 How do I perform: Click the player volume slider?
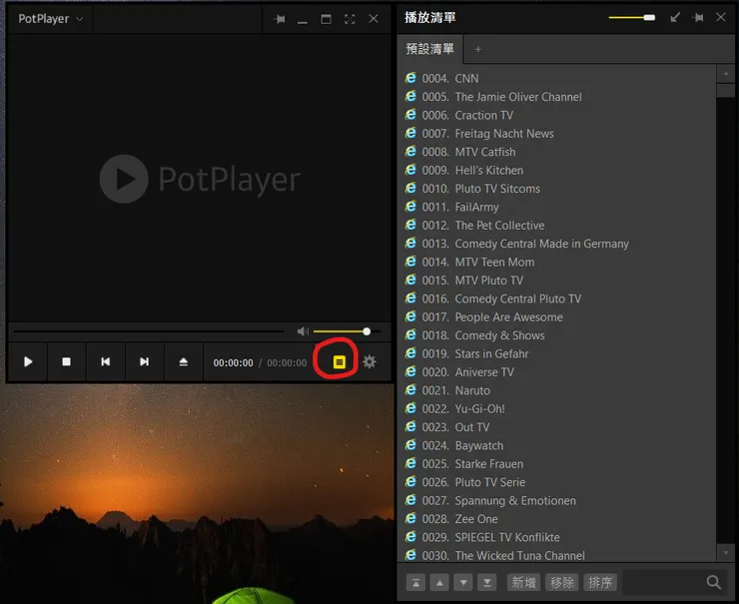coord(342,331)
